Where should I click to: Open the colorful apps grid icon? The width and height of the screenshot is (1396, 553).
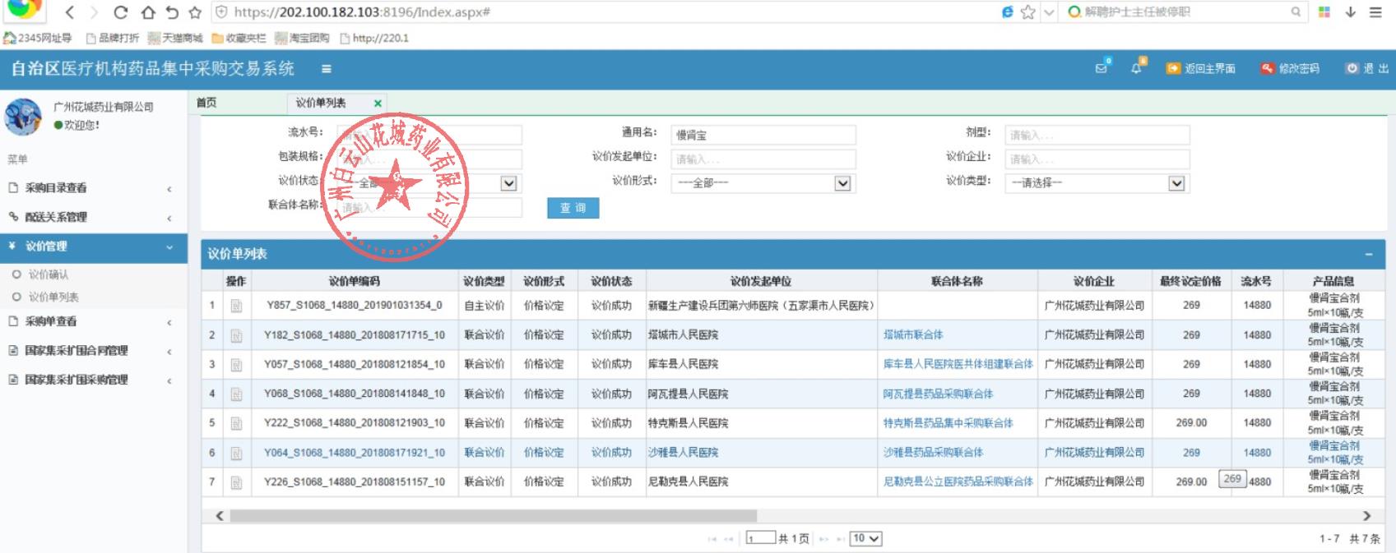(1324, 12)
